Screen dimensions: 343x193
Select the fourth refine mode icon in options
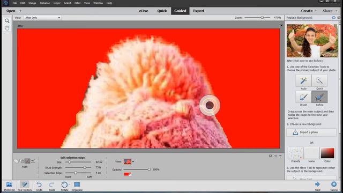[33, 161]
